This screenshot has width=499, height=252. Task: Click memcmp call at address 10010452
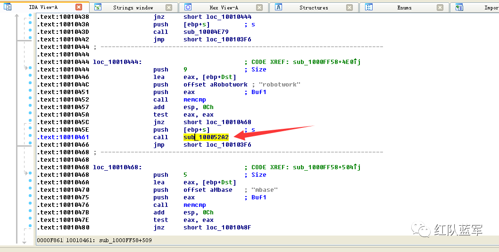click(x=194, y=100)
